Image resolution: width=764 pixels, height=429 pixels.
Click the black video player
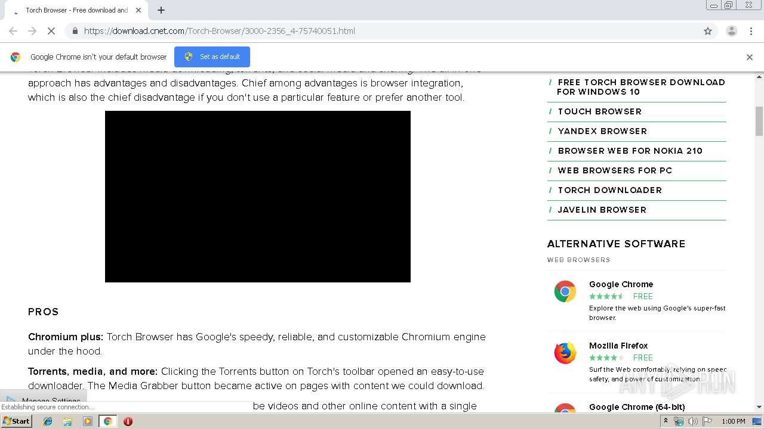point(258,197)
